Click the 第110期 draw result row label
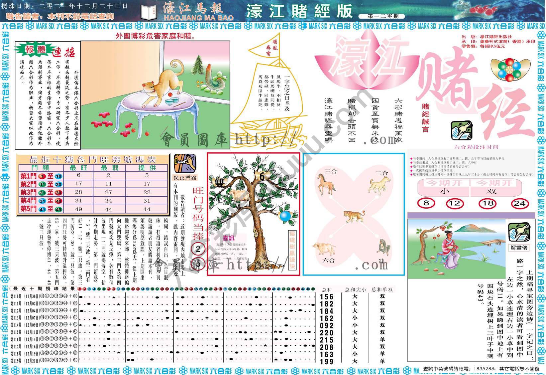 pyautogui.click(x=44, y=296)
